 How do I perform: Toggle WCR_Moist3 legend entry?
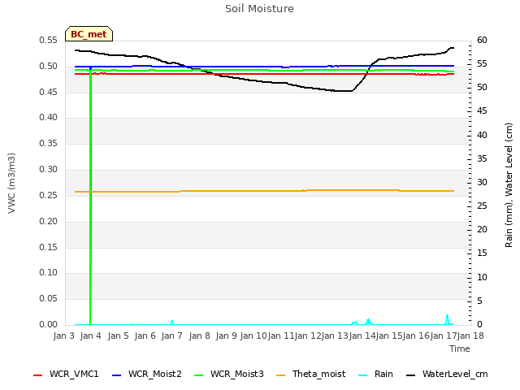coord(229,374)
